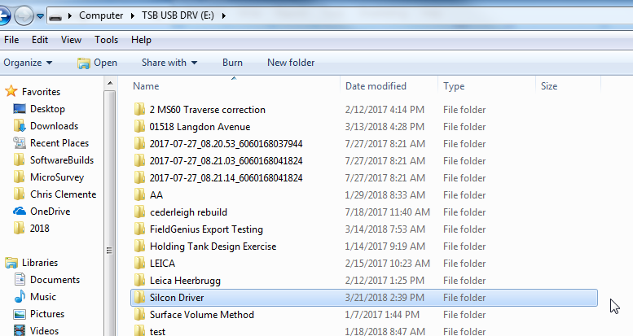
Task: Click Computer in the address breadcrumb
Action: point(101,15)
